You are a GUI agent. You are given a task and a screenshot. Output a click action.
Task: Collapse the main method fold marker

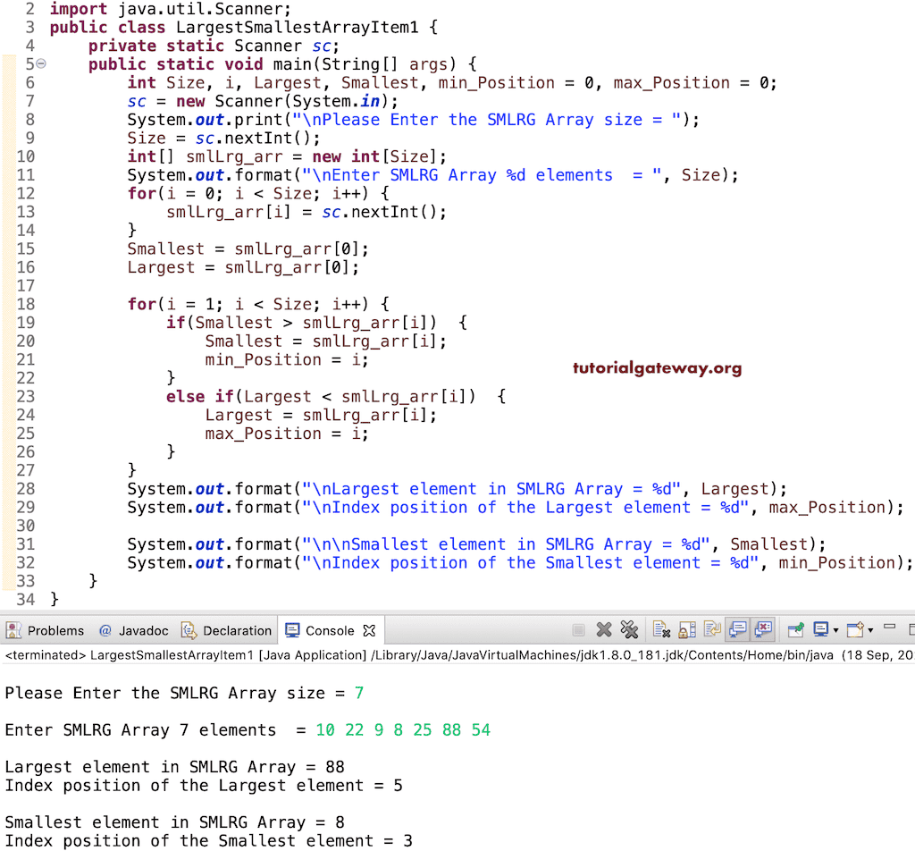click(39, 64)
